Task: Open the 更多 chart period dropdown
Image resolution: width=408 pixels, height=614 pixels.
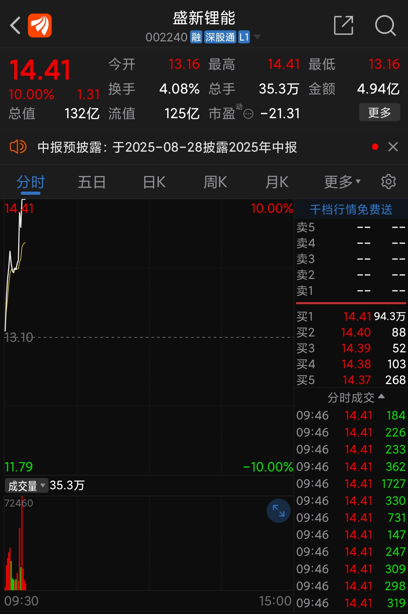Action: click(343, 182)
